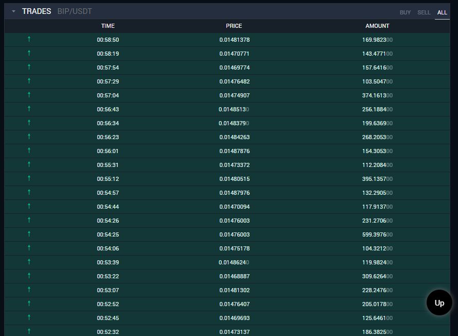The image size is (458, 336).
Task: Click the time 00:52:45
Action: pos(108,318)
